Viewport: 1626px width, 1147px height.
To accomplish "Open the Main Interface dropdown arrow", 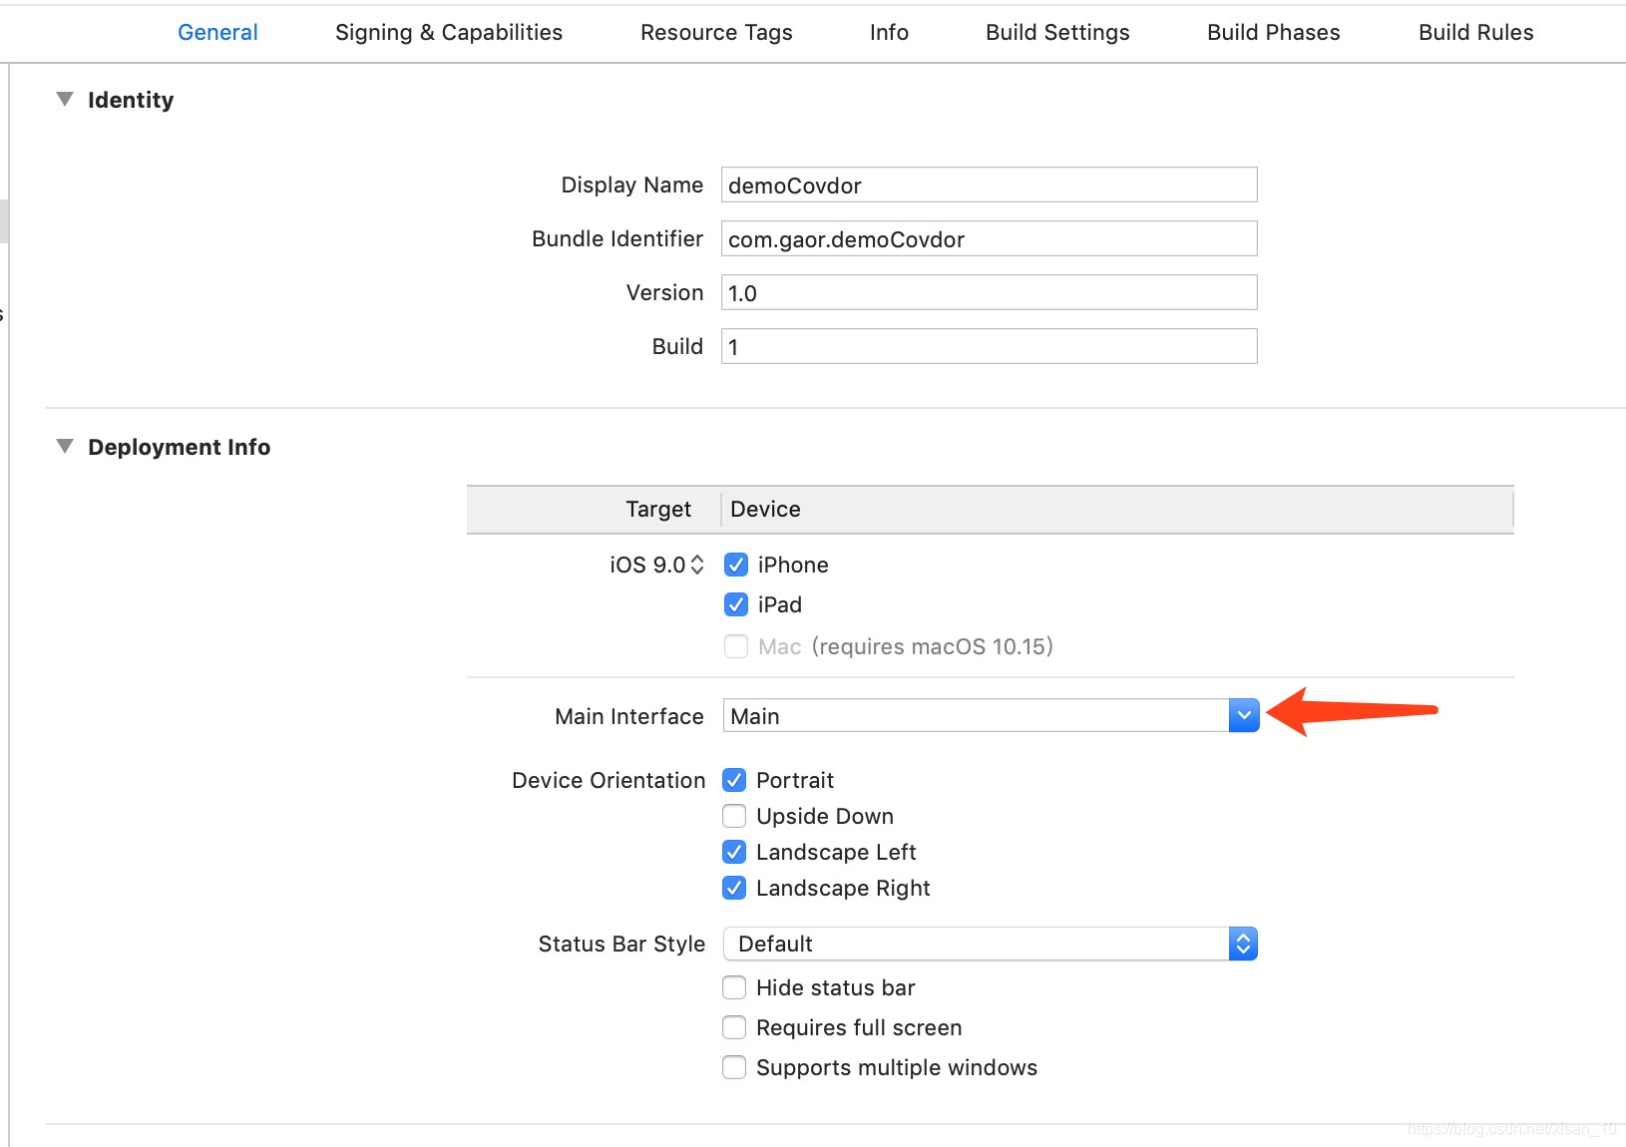I will coord(1243,715).
